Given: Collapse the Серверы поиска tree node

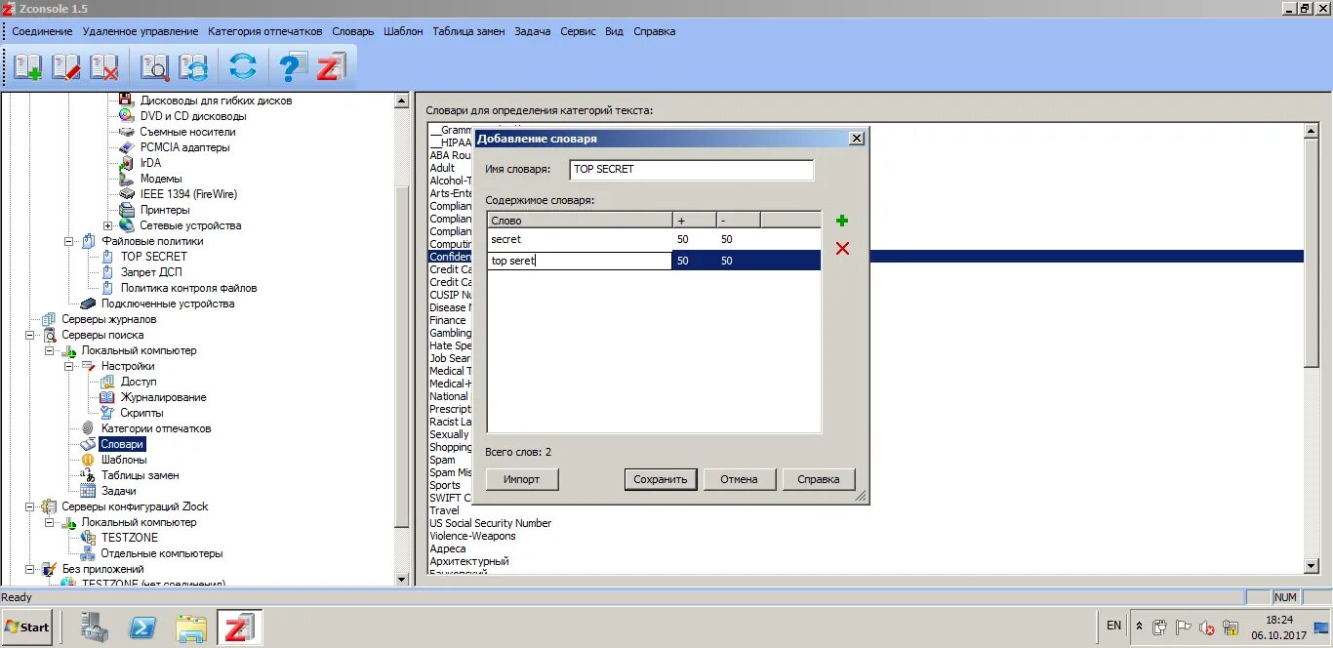Looking at the screenshot, I should coord(30,335).
